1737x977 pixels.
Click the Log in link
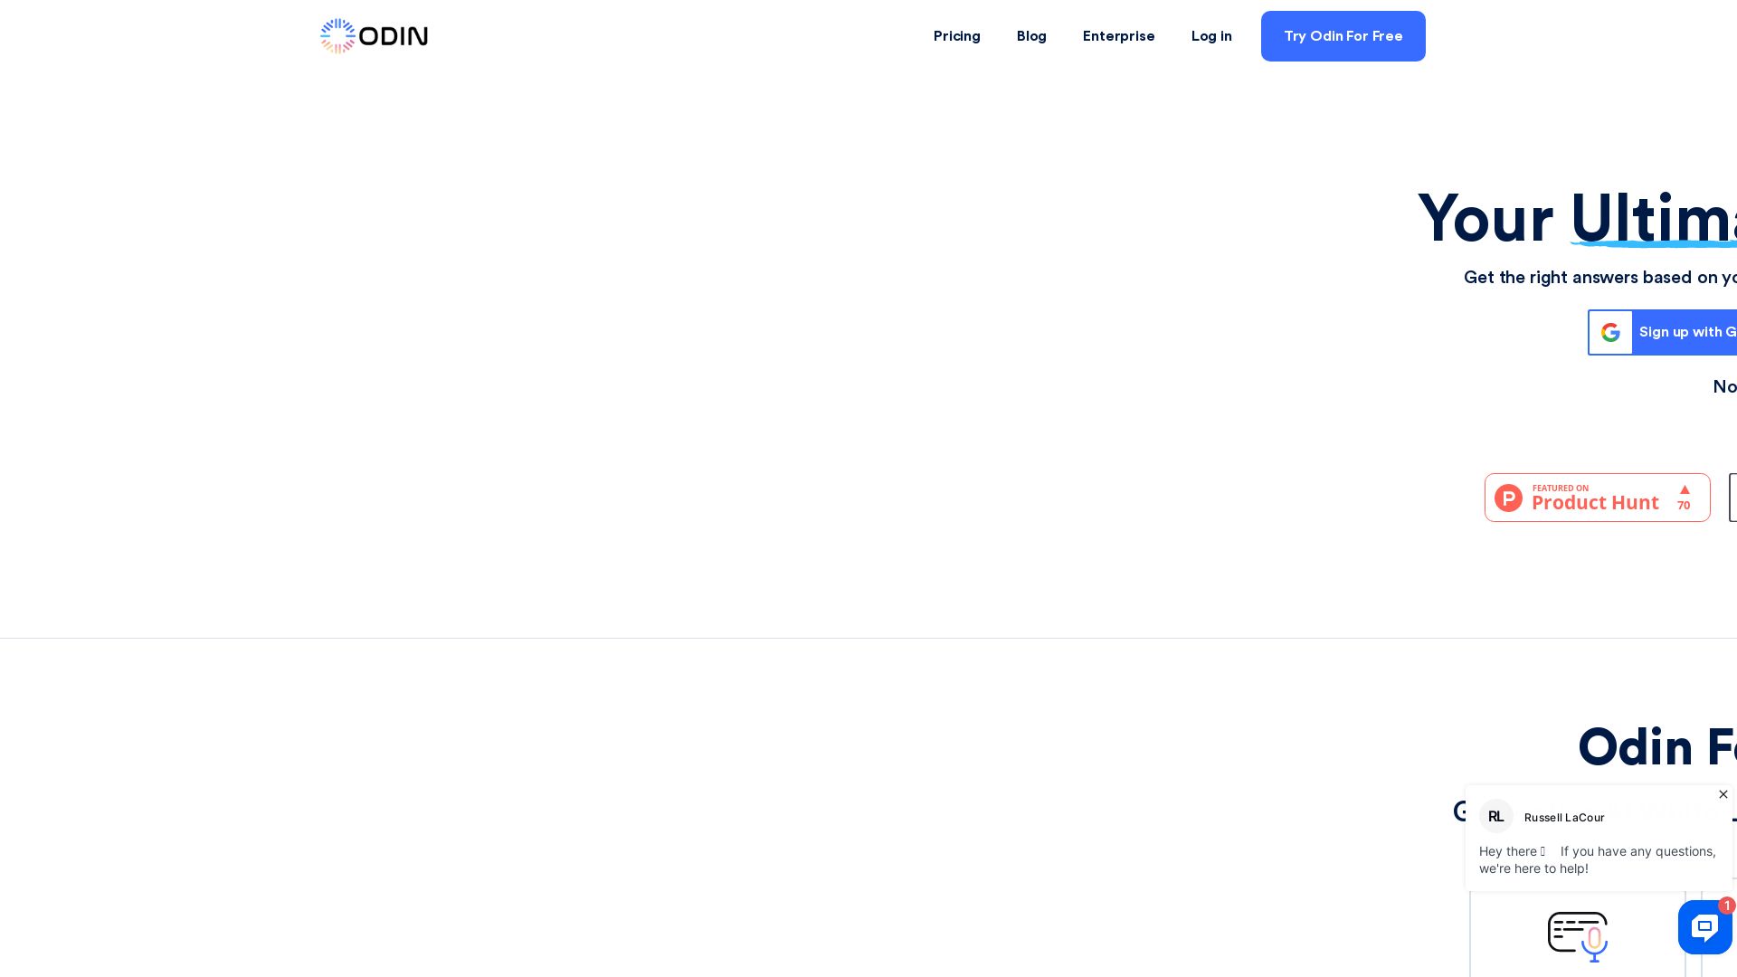click(1211, 36)
